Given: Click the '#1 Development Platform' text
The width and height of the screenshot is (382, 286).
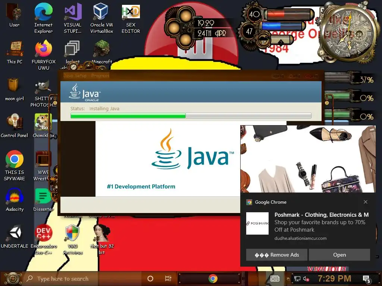Looking at the screenshot, I should (x=141, y=187).
